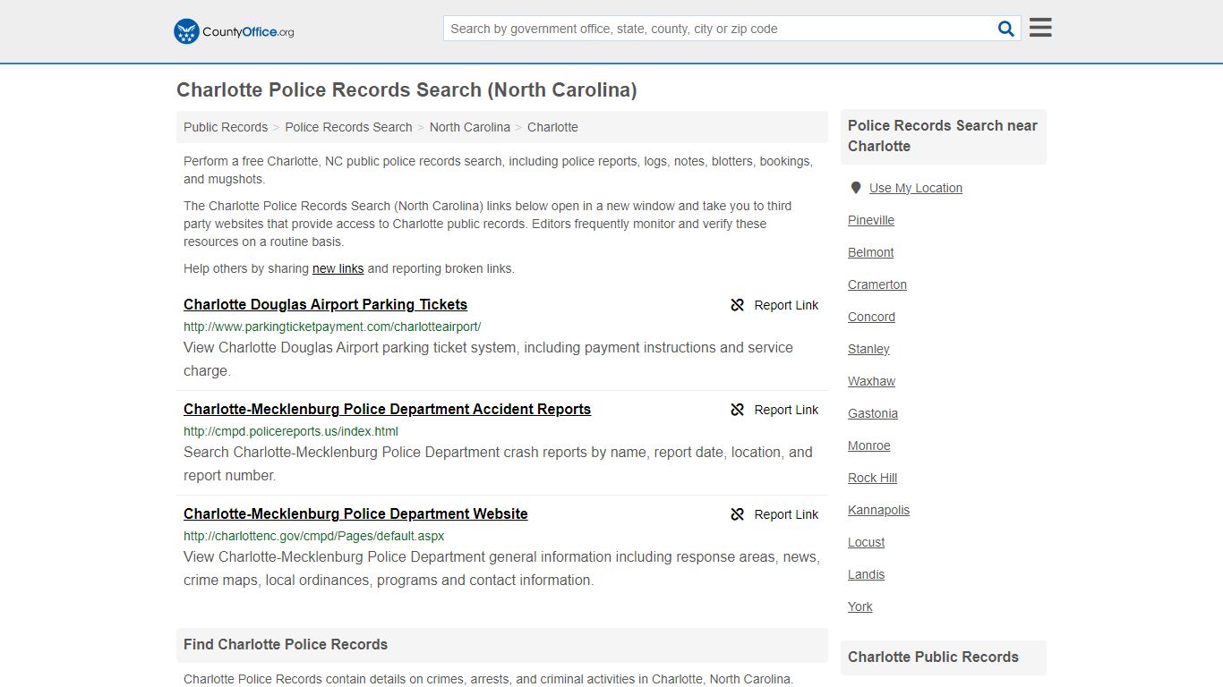This screenshot has height=687, width=1223.
Task: Open Charlotte Douglas Airport Parking Tickets
Action: pos(325,304)
